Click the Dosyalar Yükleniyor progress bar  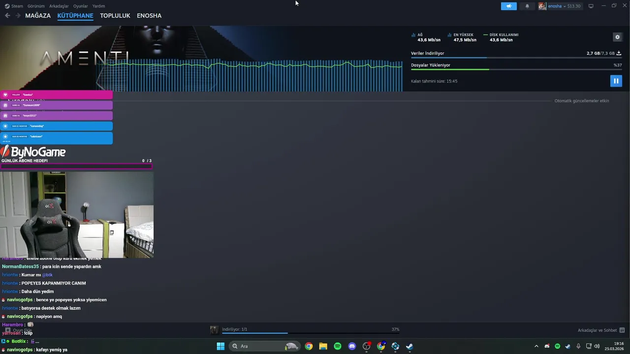click(516, 69)
